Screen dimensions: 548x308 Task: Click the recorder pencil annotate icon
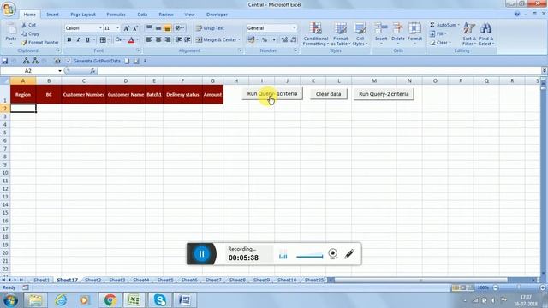(x=349, y=254)
